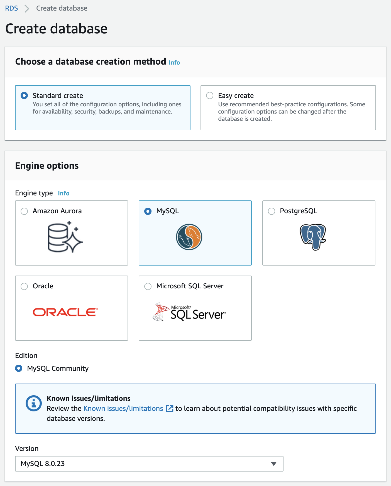Click the info circle icon in notice box
Screen dimensions: 391x486
[34, 403]
